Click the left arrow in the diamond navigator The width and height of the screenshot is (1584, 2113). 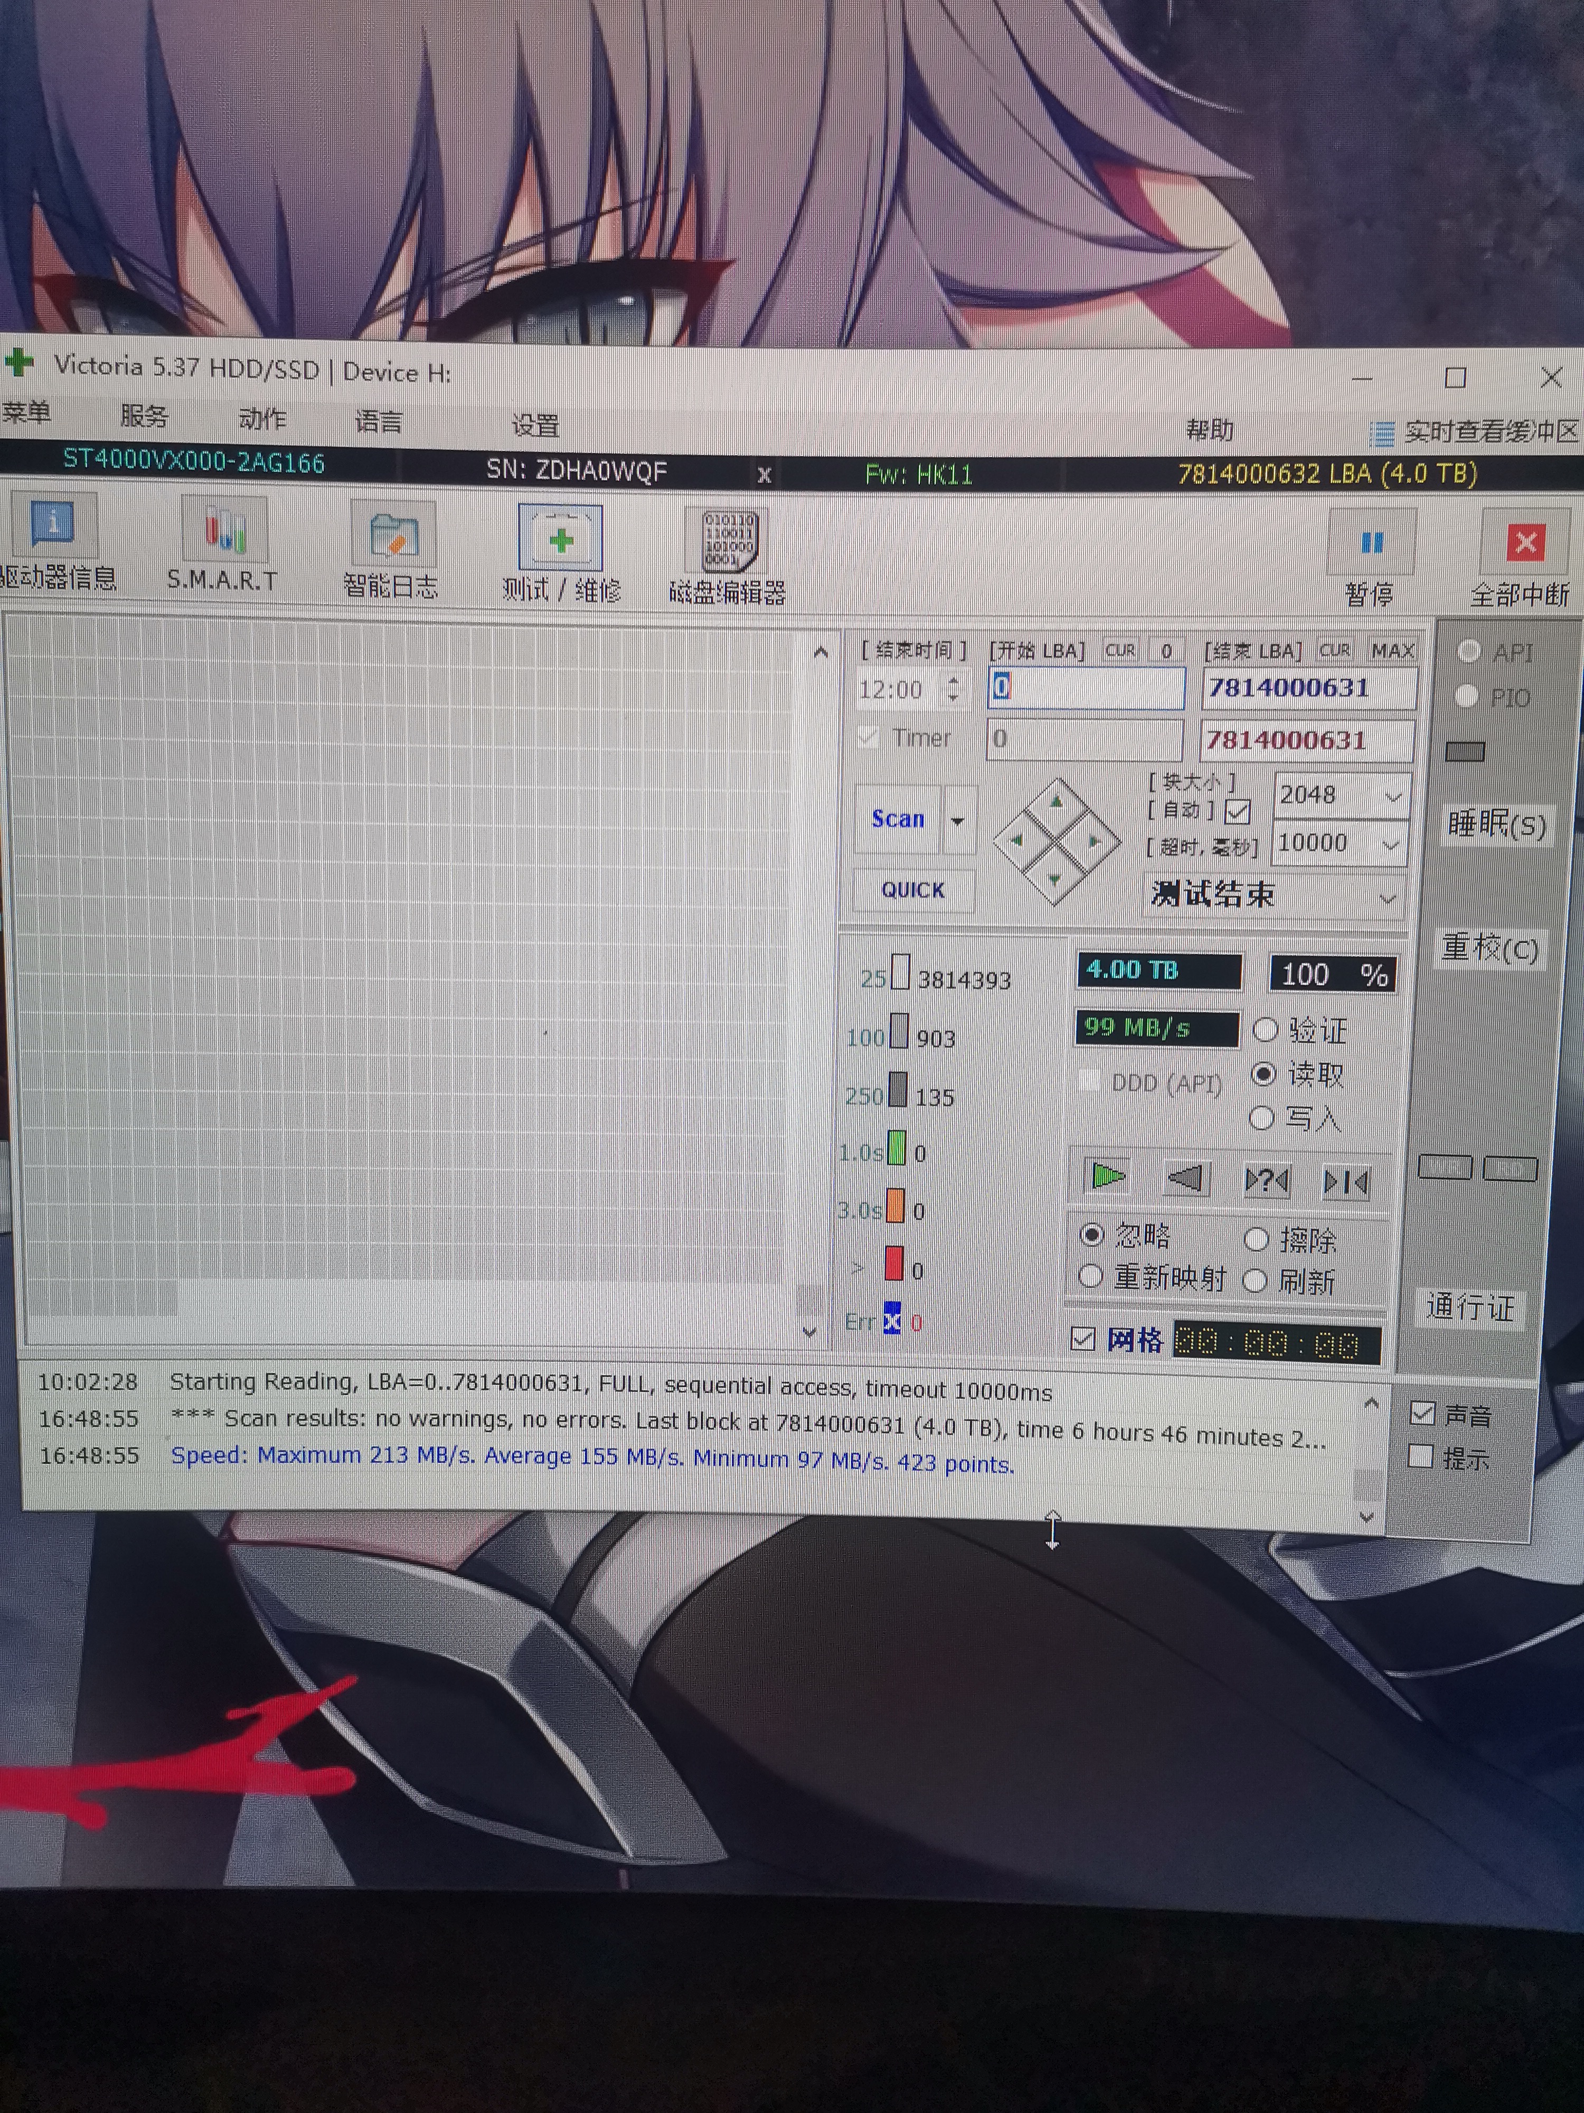1016,840
